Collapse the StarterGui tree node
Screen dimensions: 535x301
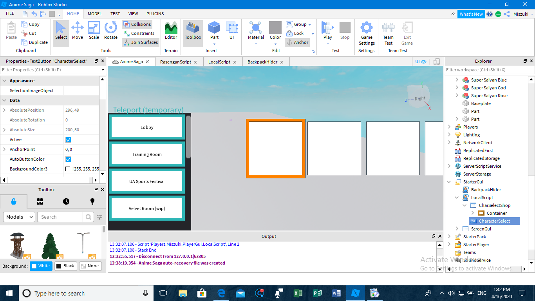tap(449, 182)
